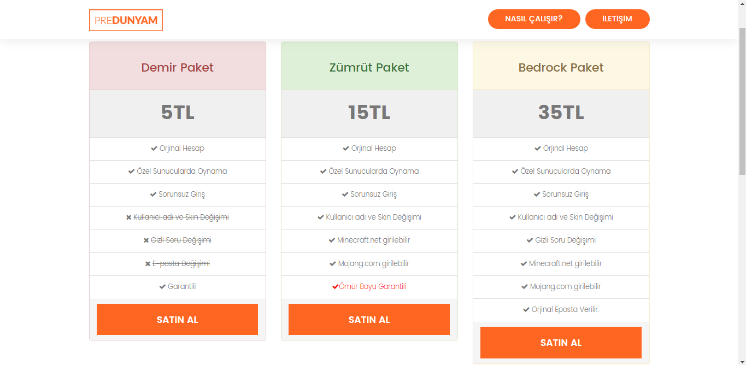
Task: Click Minecraft.net girilebilir in Bedrock Paket
Action: [x=565, y=263]
